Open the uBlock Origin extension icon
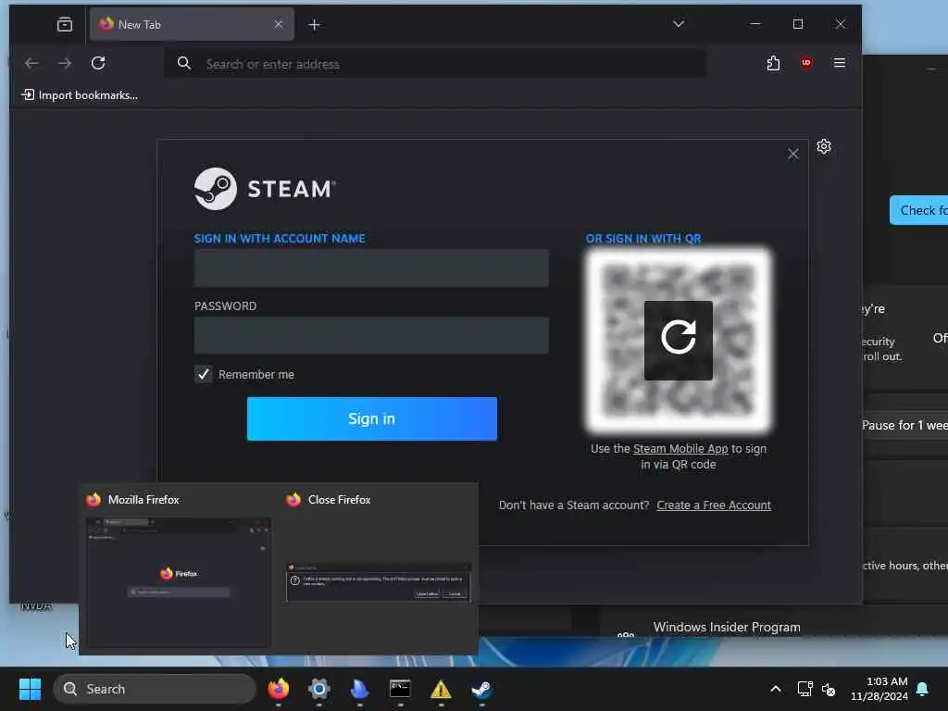Viewport: 948px width, 711px height. pyautogui.click(x=806, y=63)
